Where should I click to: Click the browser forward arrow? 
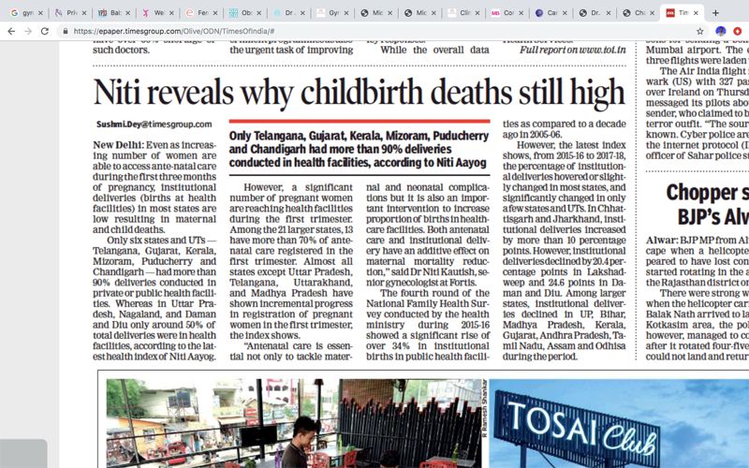tap(30, 31)
